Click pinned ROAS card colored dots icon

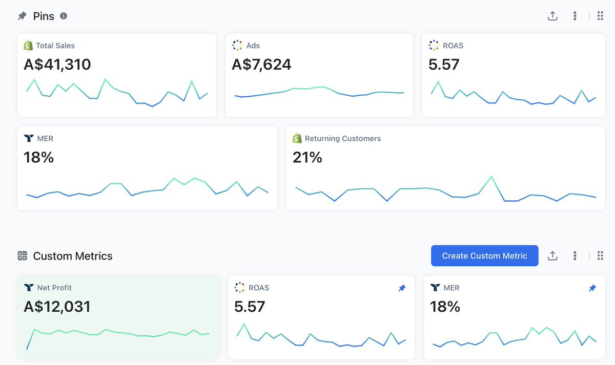click(434, 46)
